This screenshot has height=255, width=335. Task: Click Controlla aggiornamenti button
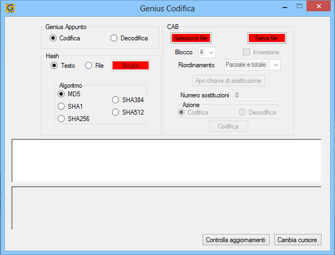[235, 239]
